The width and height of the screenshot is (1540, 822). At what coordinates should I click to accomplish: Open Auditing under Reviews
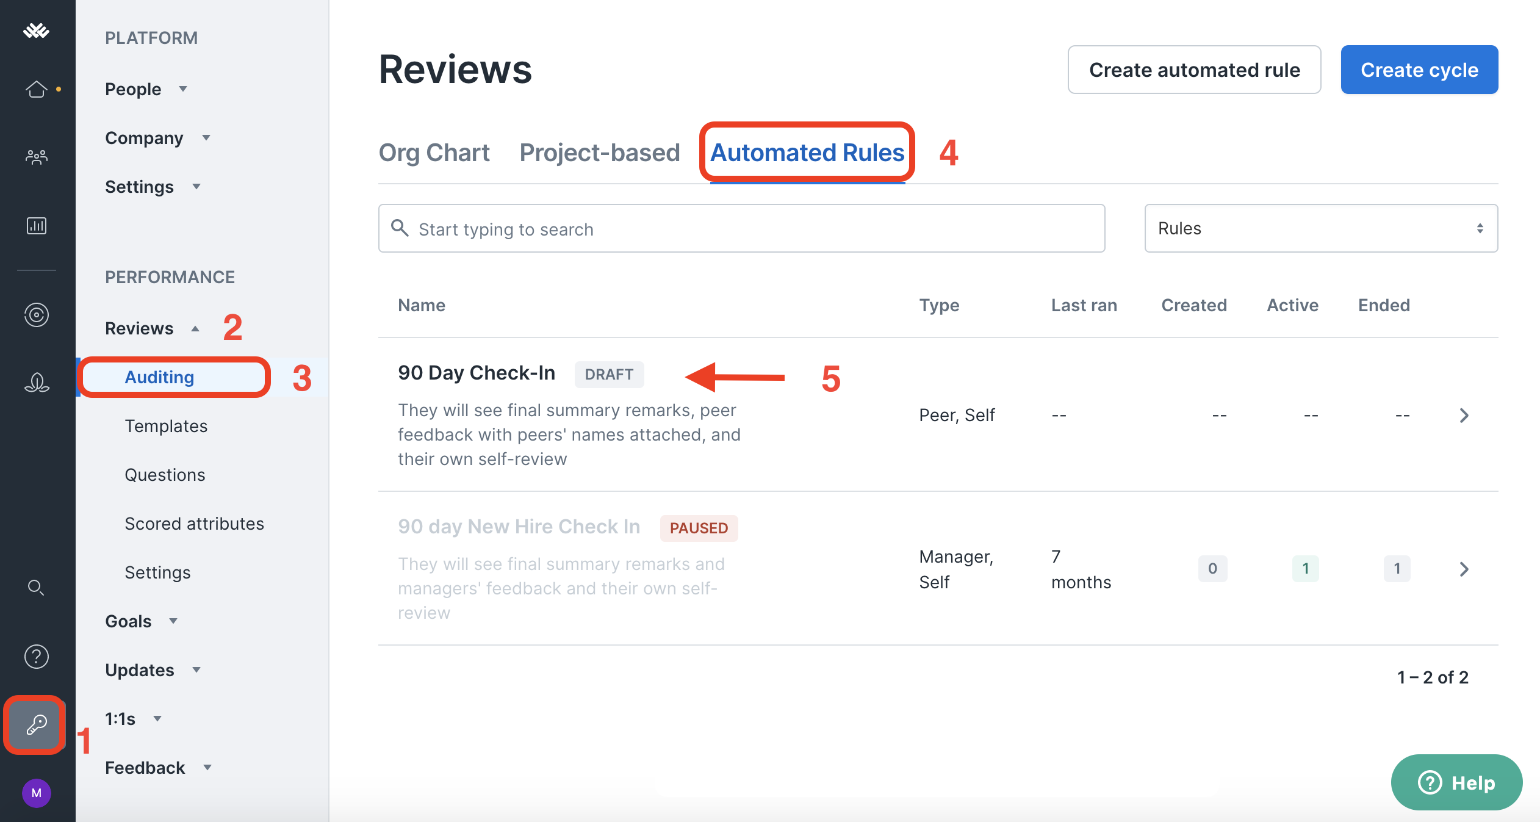(x=159, y=377)
